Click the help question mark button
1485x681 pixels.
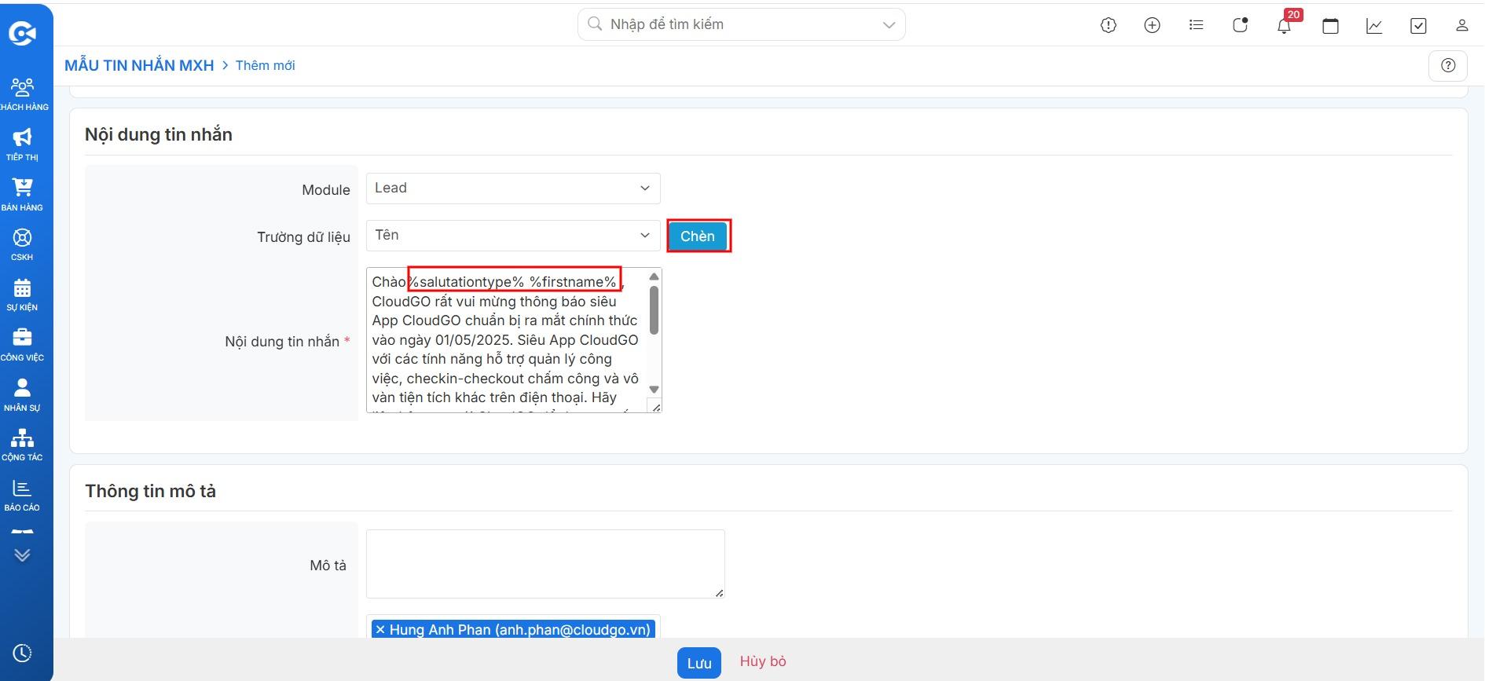tap(1448, 65)
